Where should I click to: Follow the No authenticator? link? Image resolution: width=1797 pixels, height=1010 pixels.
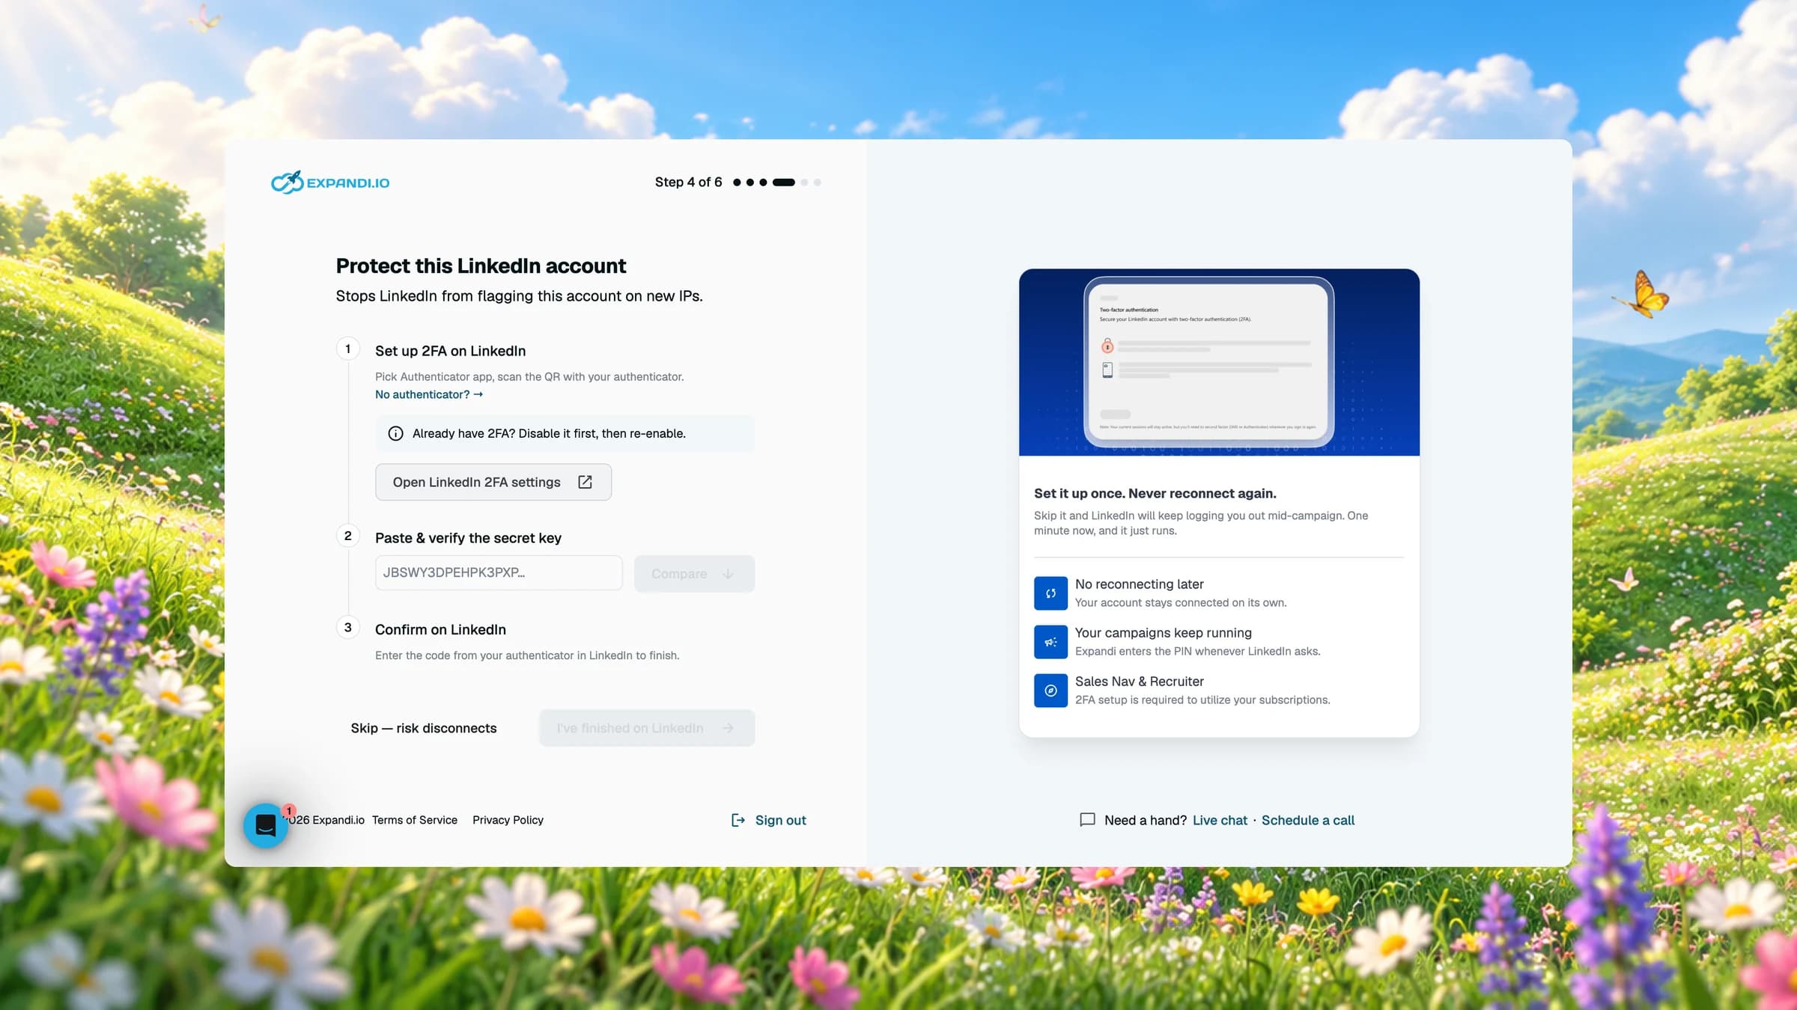(x=429, y=394)
